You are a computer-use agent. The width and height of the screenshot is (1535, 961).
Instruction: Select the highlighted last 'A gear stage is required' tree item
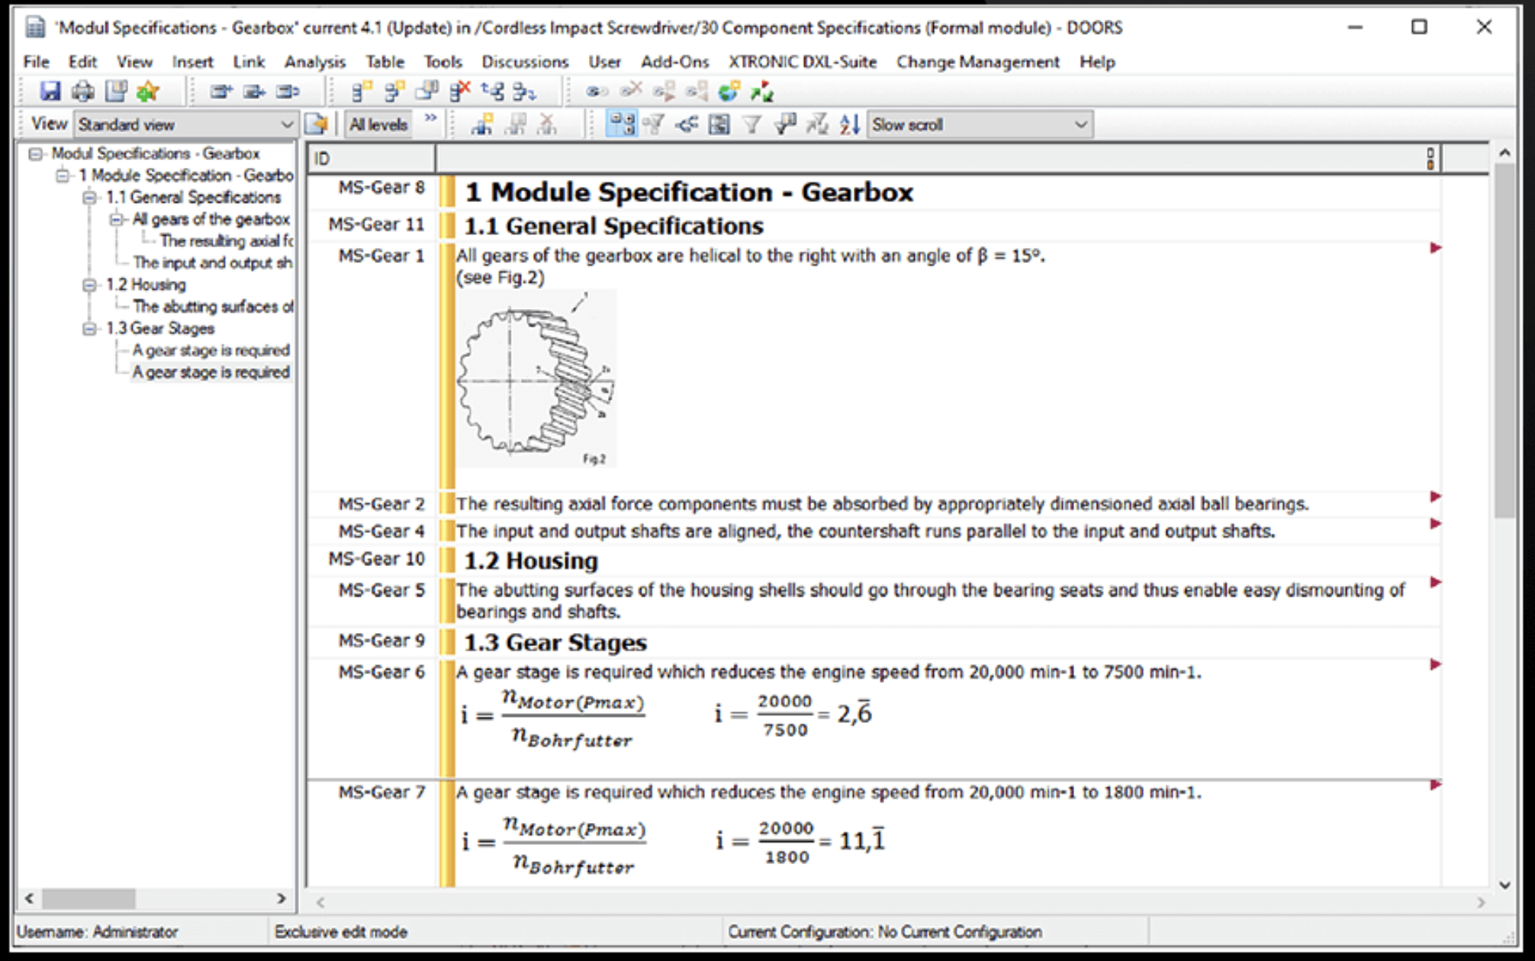click(211, 372)
